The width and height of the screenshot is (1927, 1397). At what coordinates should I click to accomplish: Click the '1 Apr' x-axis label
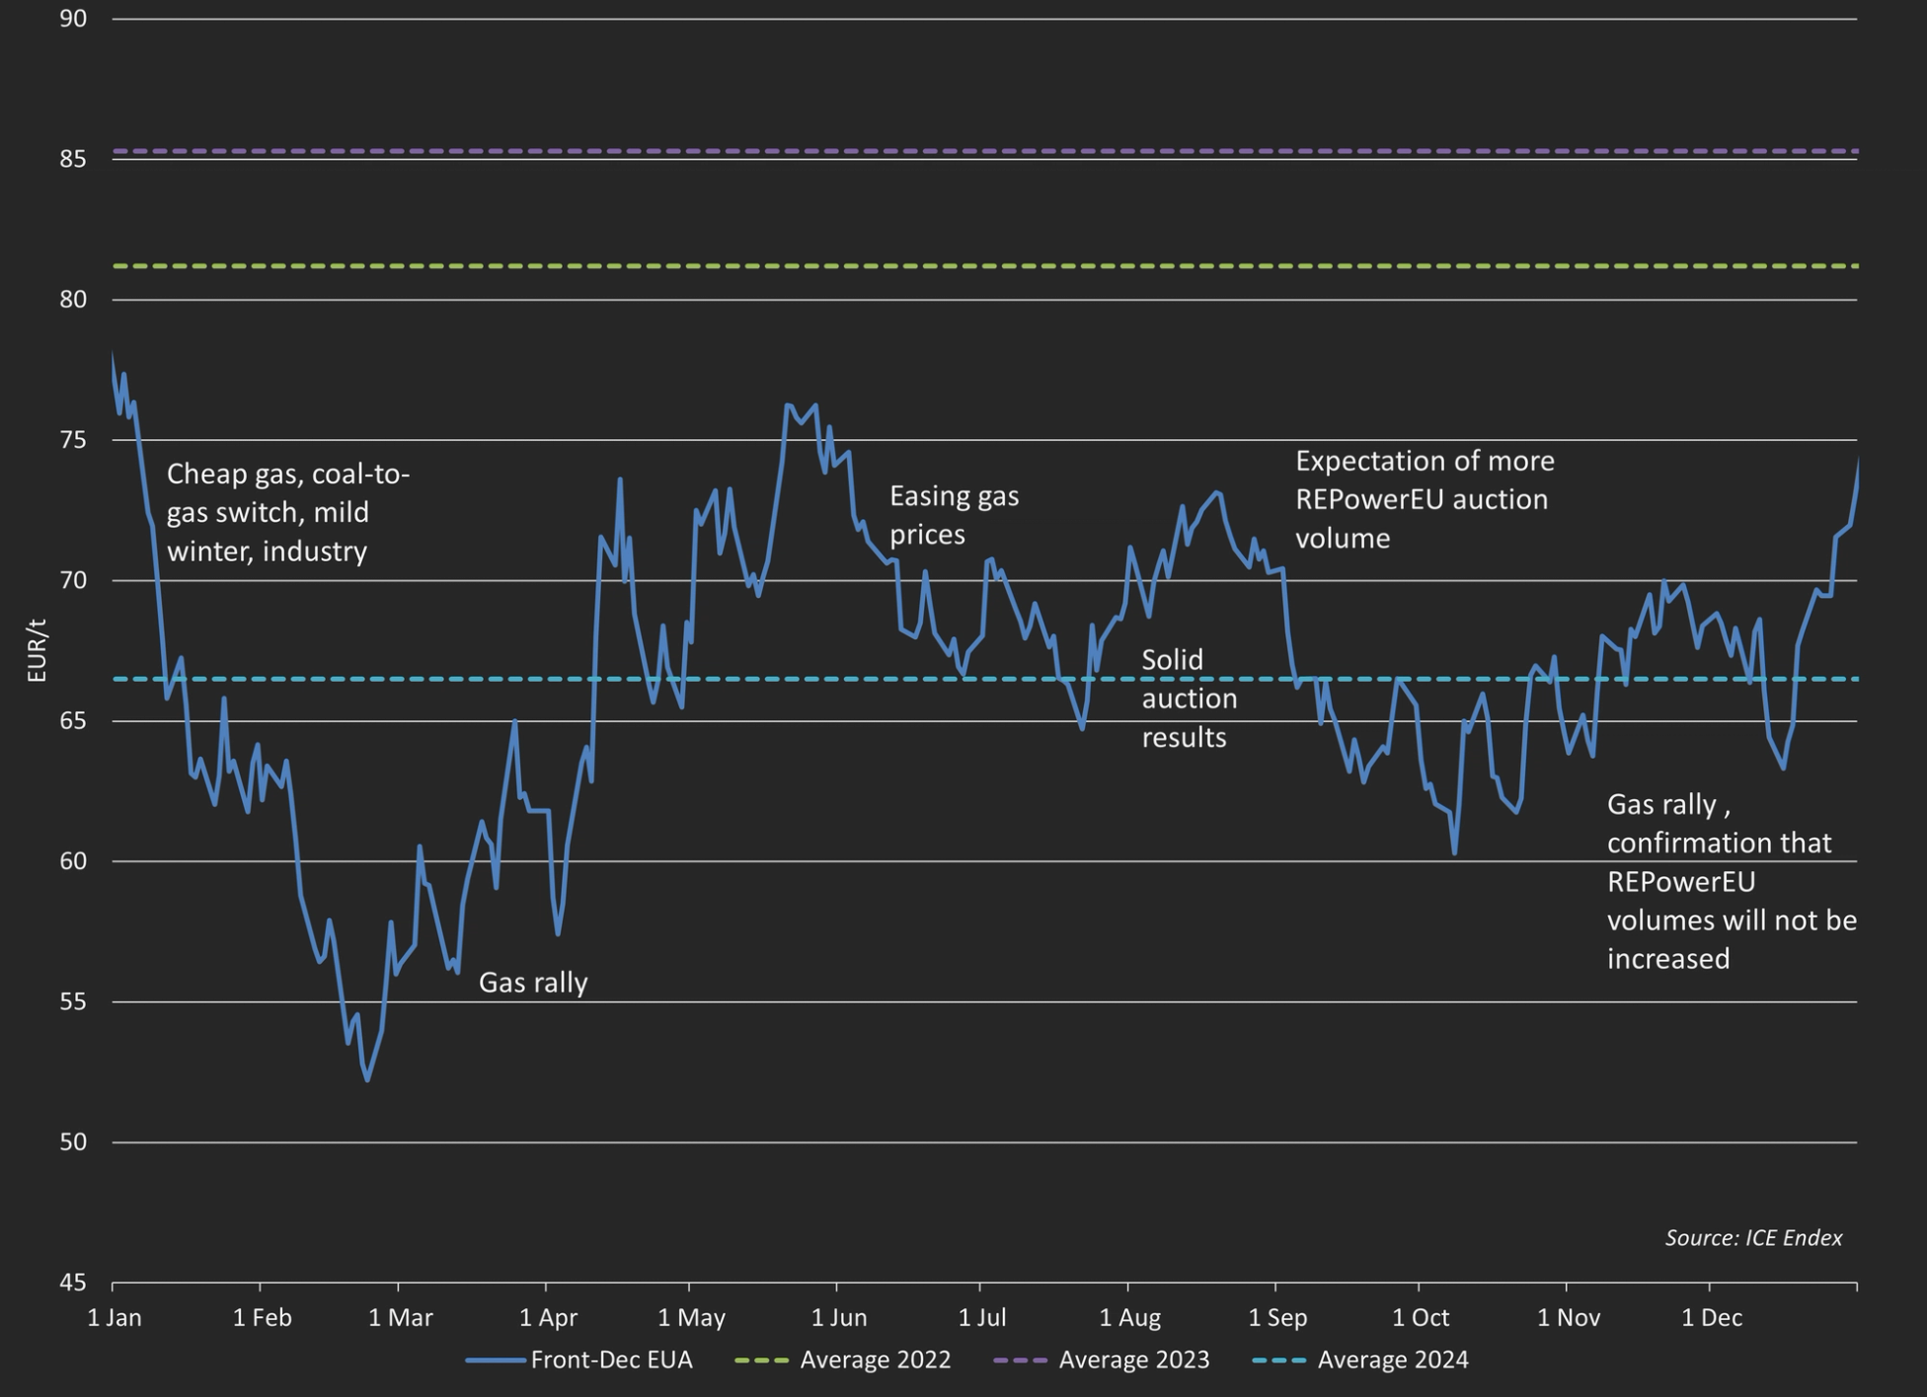(549, 1317)
